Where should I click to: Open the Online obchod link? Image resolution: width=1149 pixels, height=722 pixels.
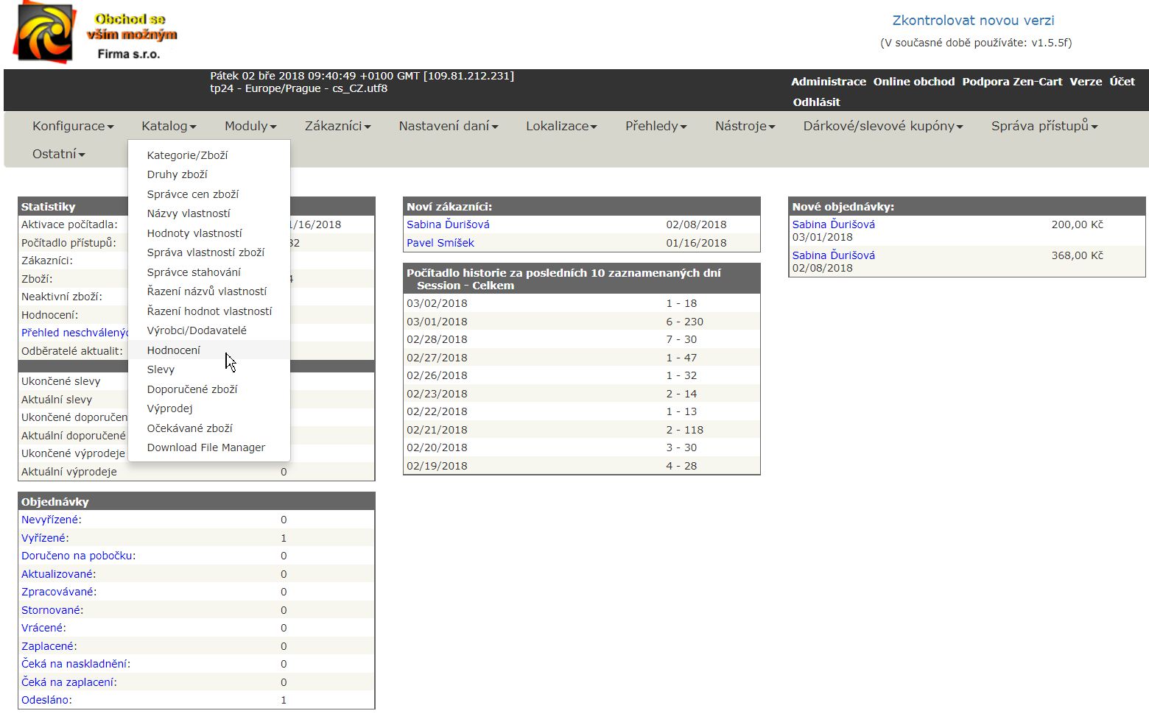[913, 82]
